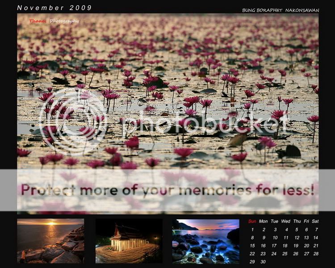
Task: Click date 27 in the calendar
Action: tap(306, 254)
